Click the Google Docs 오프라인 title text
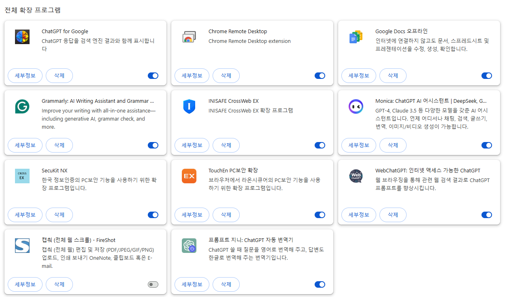The width and height of the screenshot is (507, 297). coord(401,32)
